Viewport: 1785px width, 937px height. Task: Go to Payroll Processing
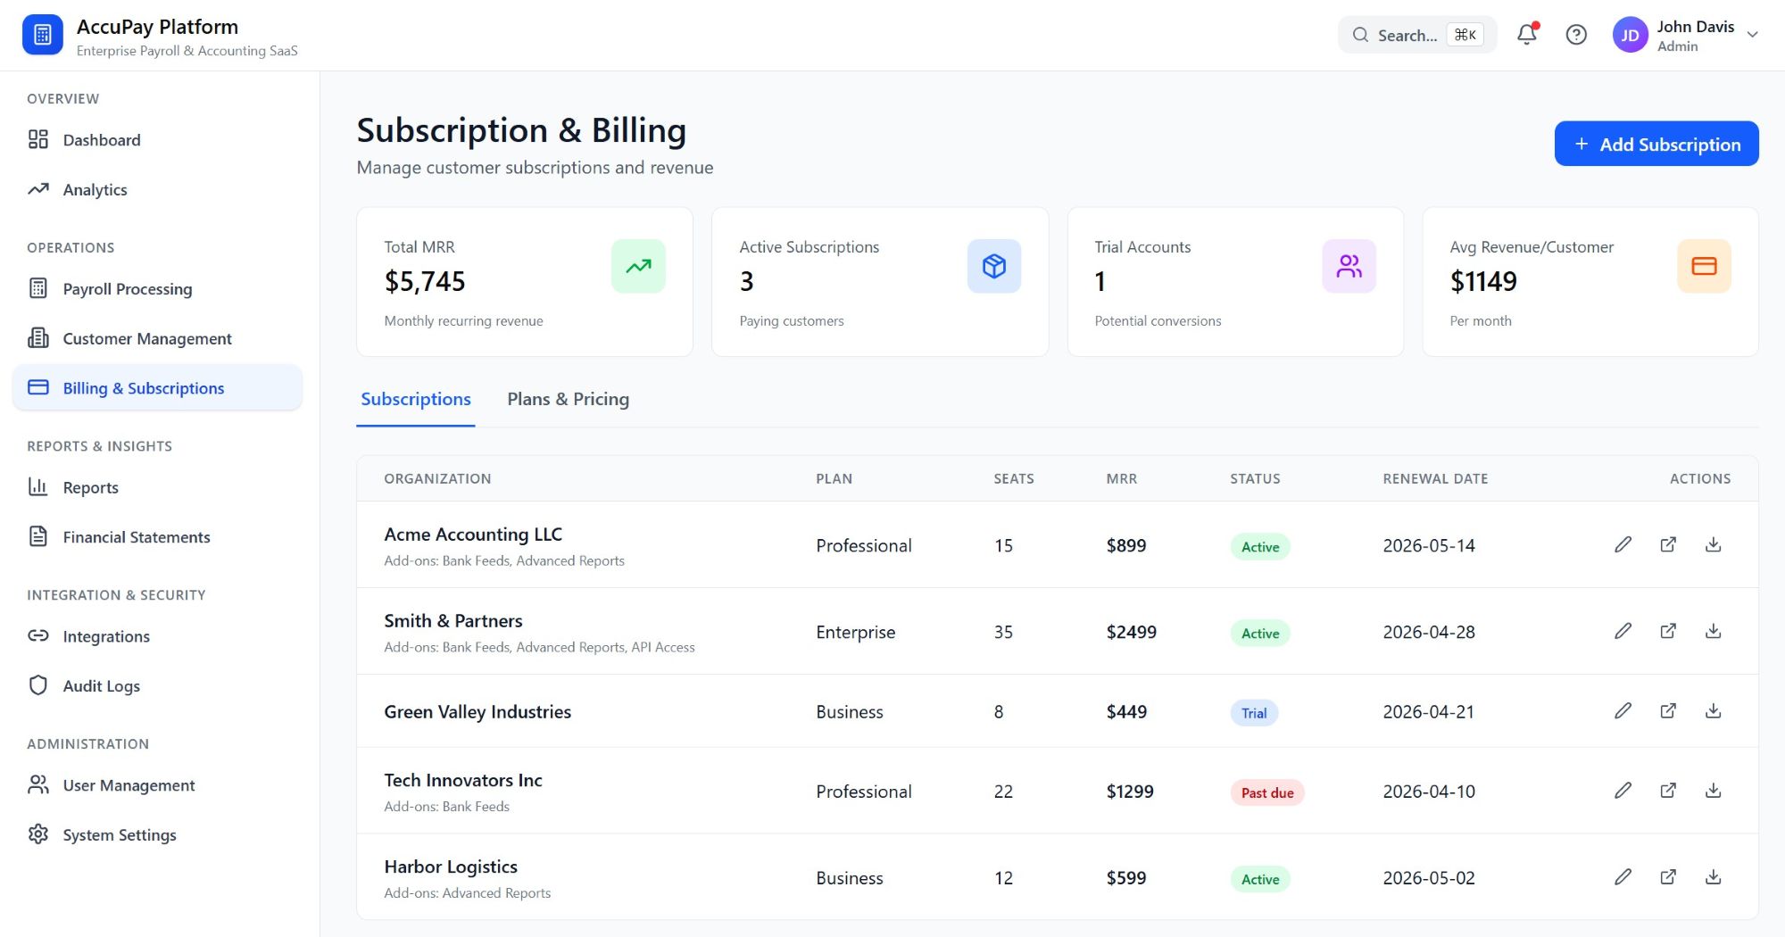[x=157, y=288]
